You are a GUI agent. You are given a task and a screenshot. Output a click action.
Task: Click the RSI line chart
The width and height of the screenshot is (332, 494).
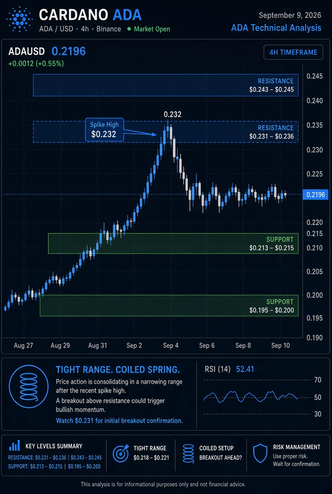tap(251, 397)
